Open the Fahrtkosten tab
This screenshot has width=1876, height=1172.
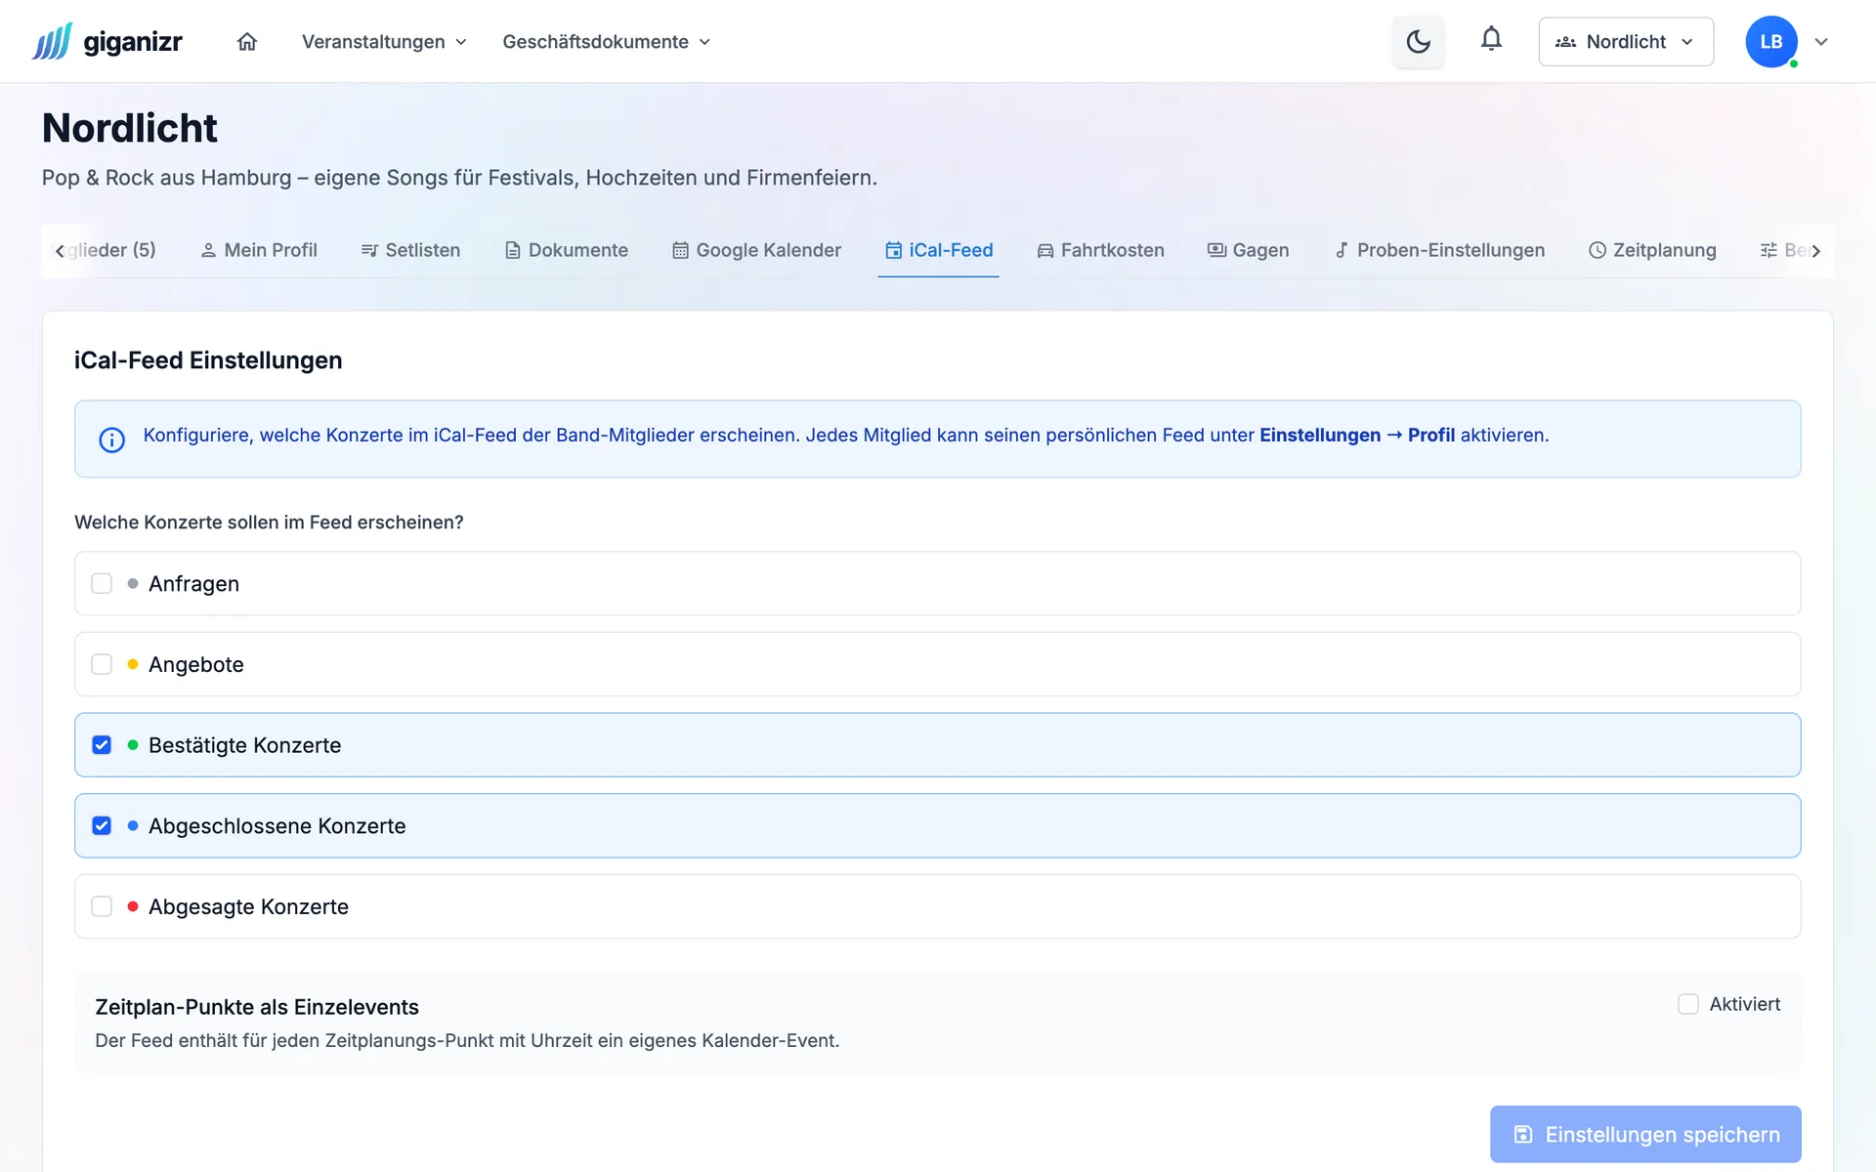click(1100, 250)
